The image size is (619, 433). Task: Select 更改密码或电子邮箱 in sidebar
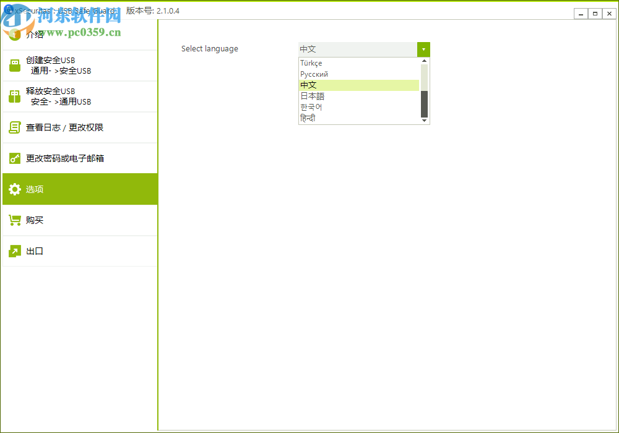(x=80, y=158)
